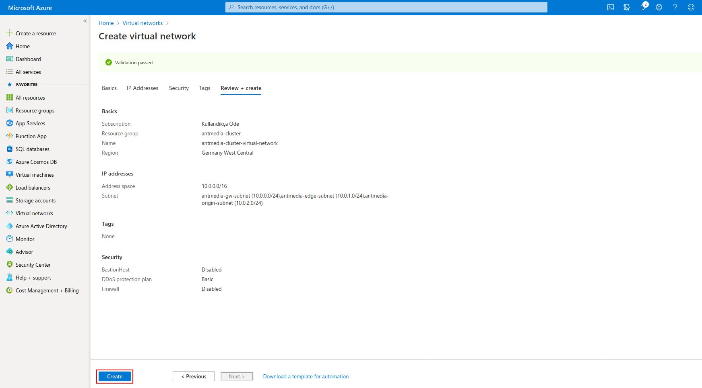Click the Load balancers icon
Image resolution: width=702 pixels, height=388 pixels.
pos(10,188)
